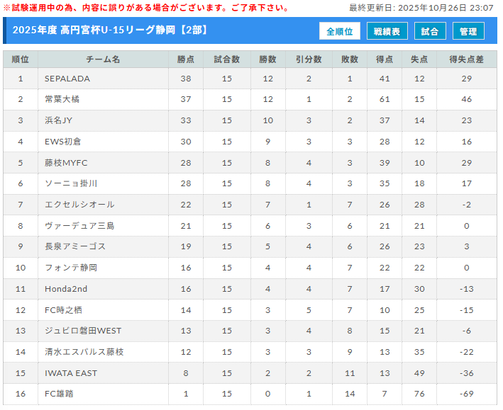Click the 順位 column header
This screenshot has height=410, width=503.
[x=21, y=59]
